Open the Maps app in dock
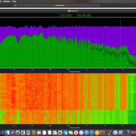Image resolution: width=136 pixels, height=136 pixels. click(55, 133)
